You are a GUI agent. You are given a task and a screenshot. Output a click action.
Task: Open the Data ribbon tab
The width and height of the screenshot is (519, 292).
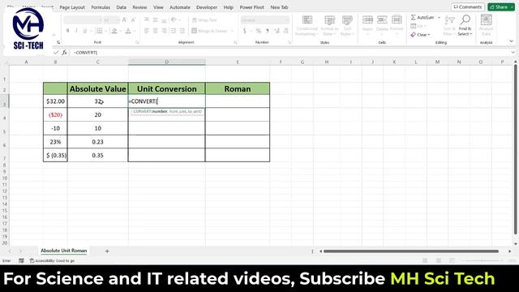pos(121,7)
